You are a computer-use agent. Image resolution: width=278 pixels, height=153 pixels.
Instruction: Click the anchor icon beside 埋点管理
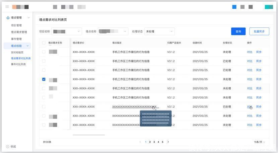coord(8,18)
